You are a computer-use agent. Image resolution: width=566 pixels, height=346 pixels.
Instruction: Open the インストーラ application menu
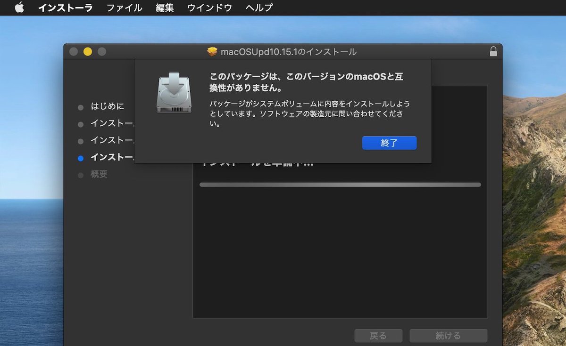pyautogui.click(x=66, y=8)
